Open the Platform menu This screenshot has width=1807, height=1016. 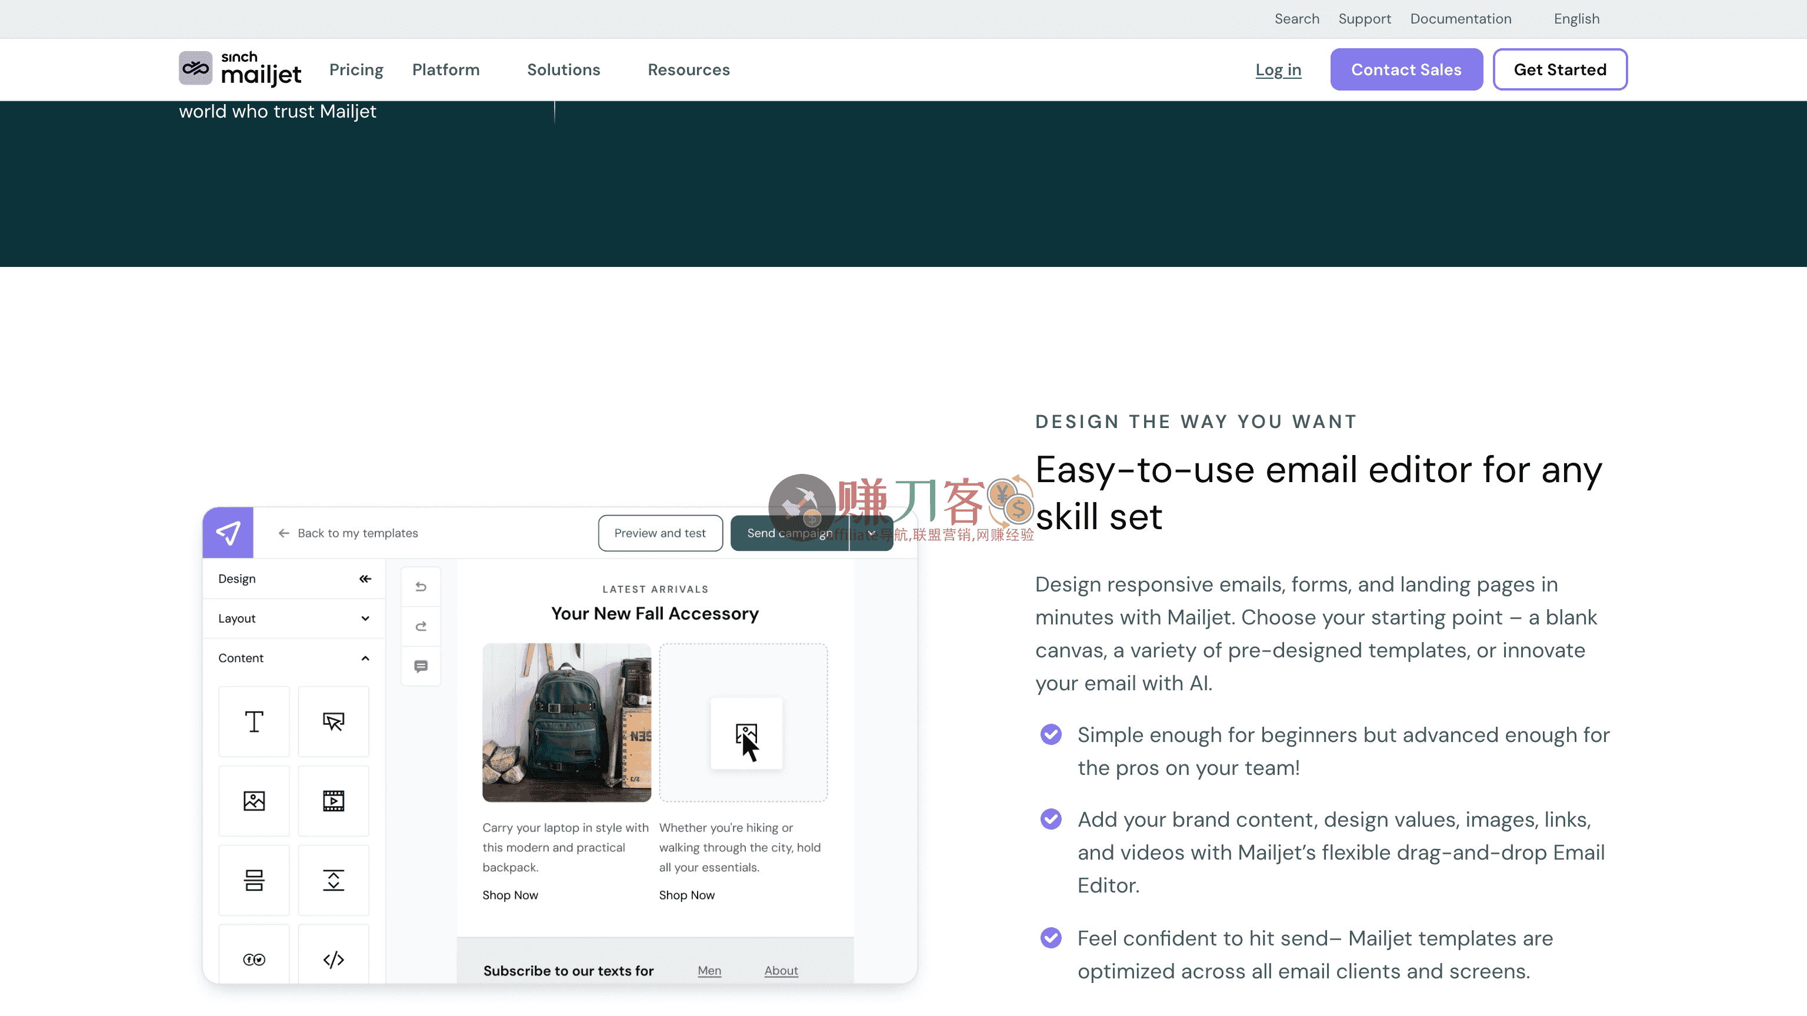pyautogui.click(x=445, y=69)
